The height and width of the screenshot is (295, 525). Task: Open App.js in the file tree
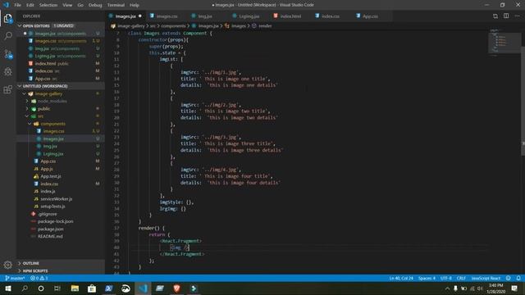click(x=47, y=169)
